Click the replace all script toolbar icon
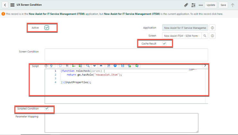This screenshot has width=238, height=135. (80, 66)
